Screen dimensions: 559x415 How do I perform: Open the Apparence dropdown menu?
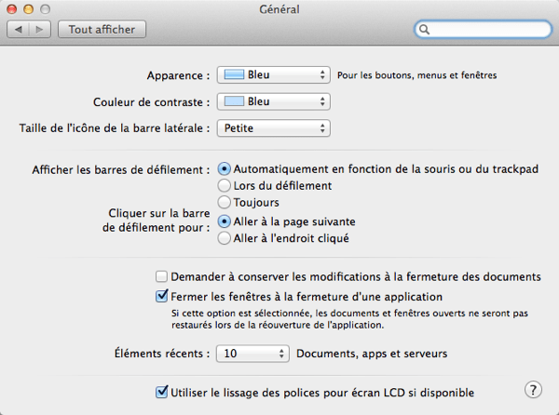tap(274, 74)
